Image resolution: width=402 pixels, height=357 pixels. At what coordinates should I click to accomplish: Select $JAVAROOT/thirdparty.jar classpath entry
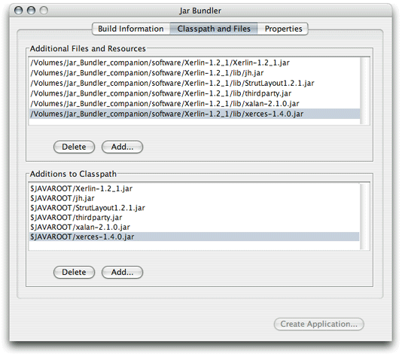(194, 218)
